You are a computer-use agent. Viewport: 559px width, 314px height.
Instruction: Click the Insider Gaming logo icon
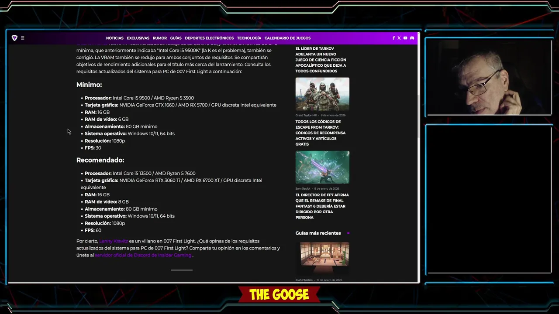click(x=14, y=38)
